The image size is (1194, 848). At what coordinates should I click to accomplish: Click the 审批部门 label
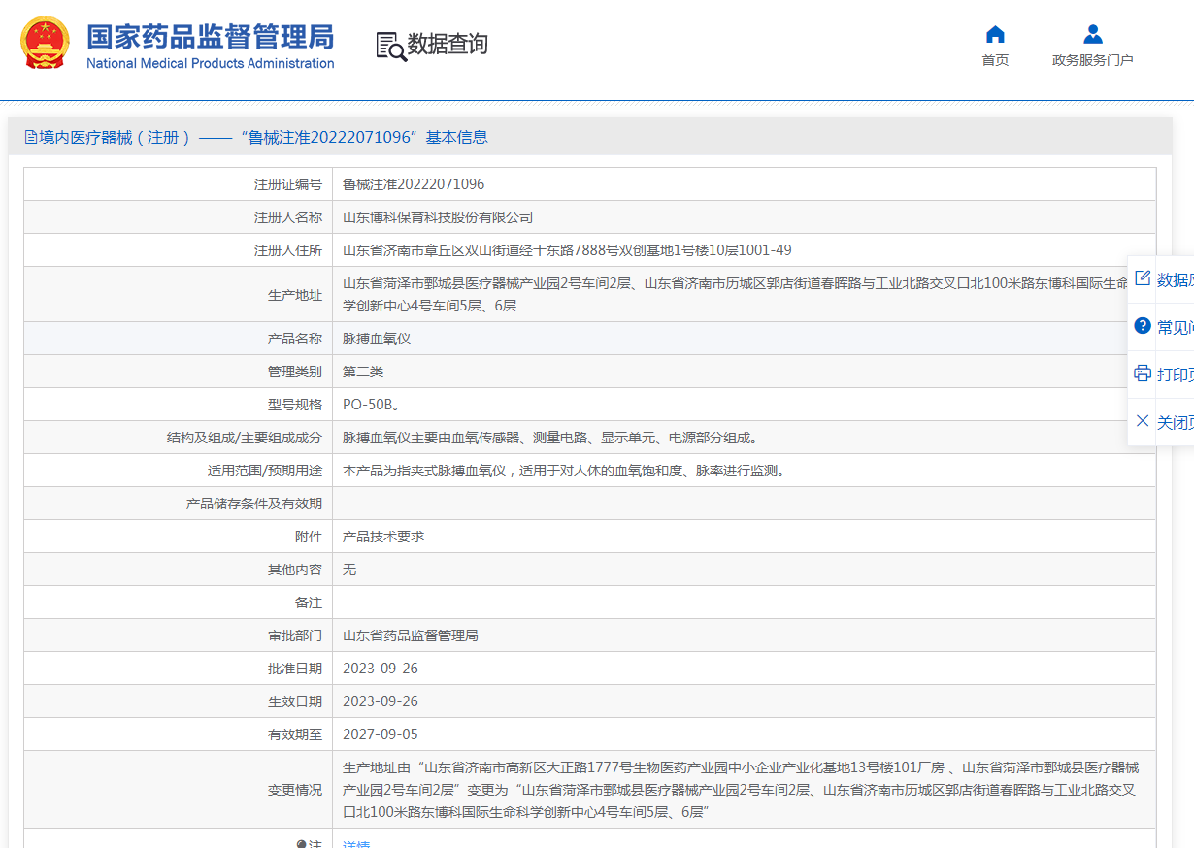click(x=295, y=636)
